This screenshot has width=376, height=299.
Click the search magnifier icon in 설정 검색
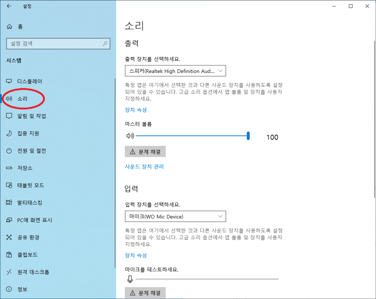pos(105,44)
